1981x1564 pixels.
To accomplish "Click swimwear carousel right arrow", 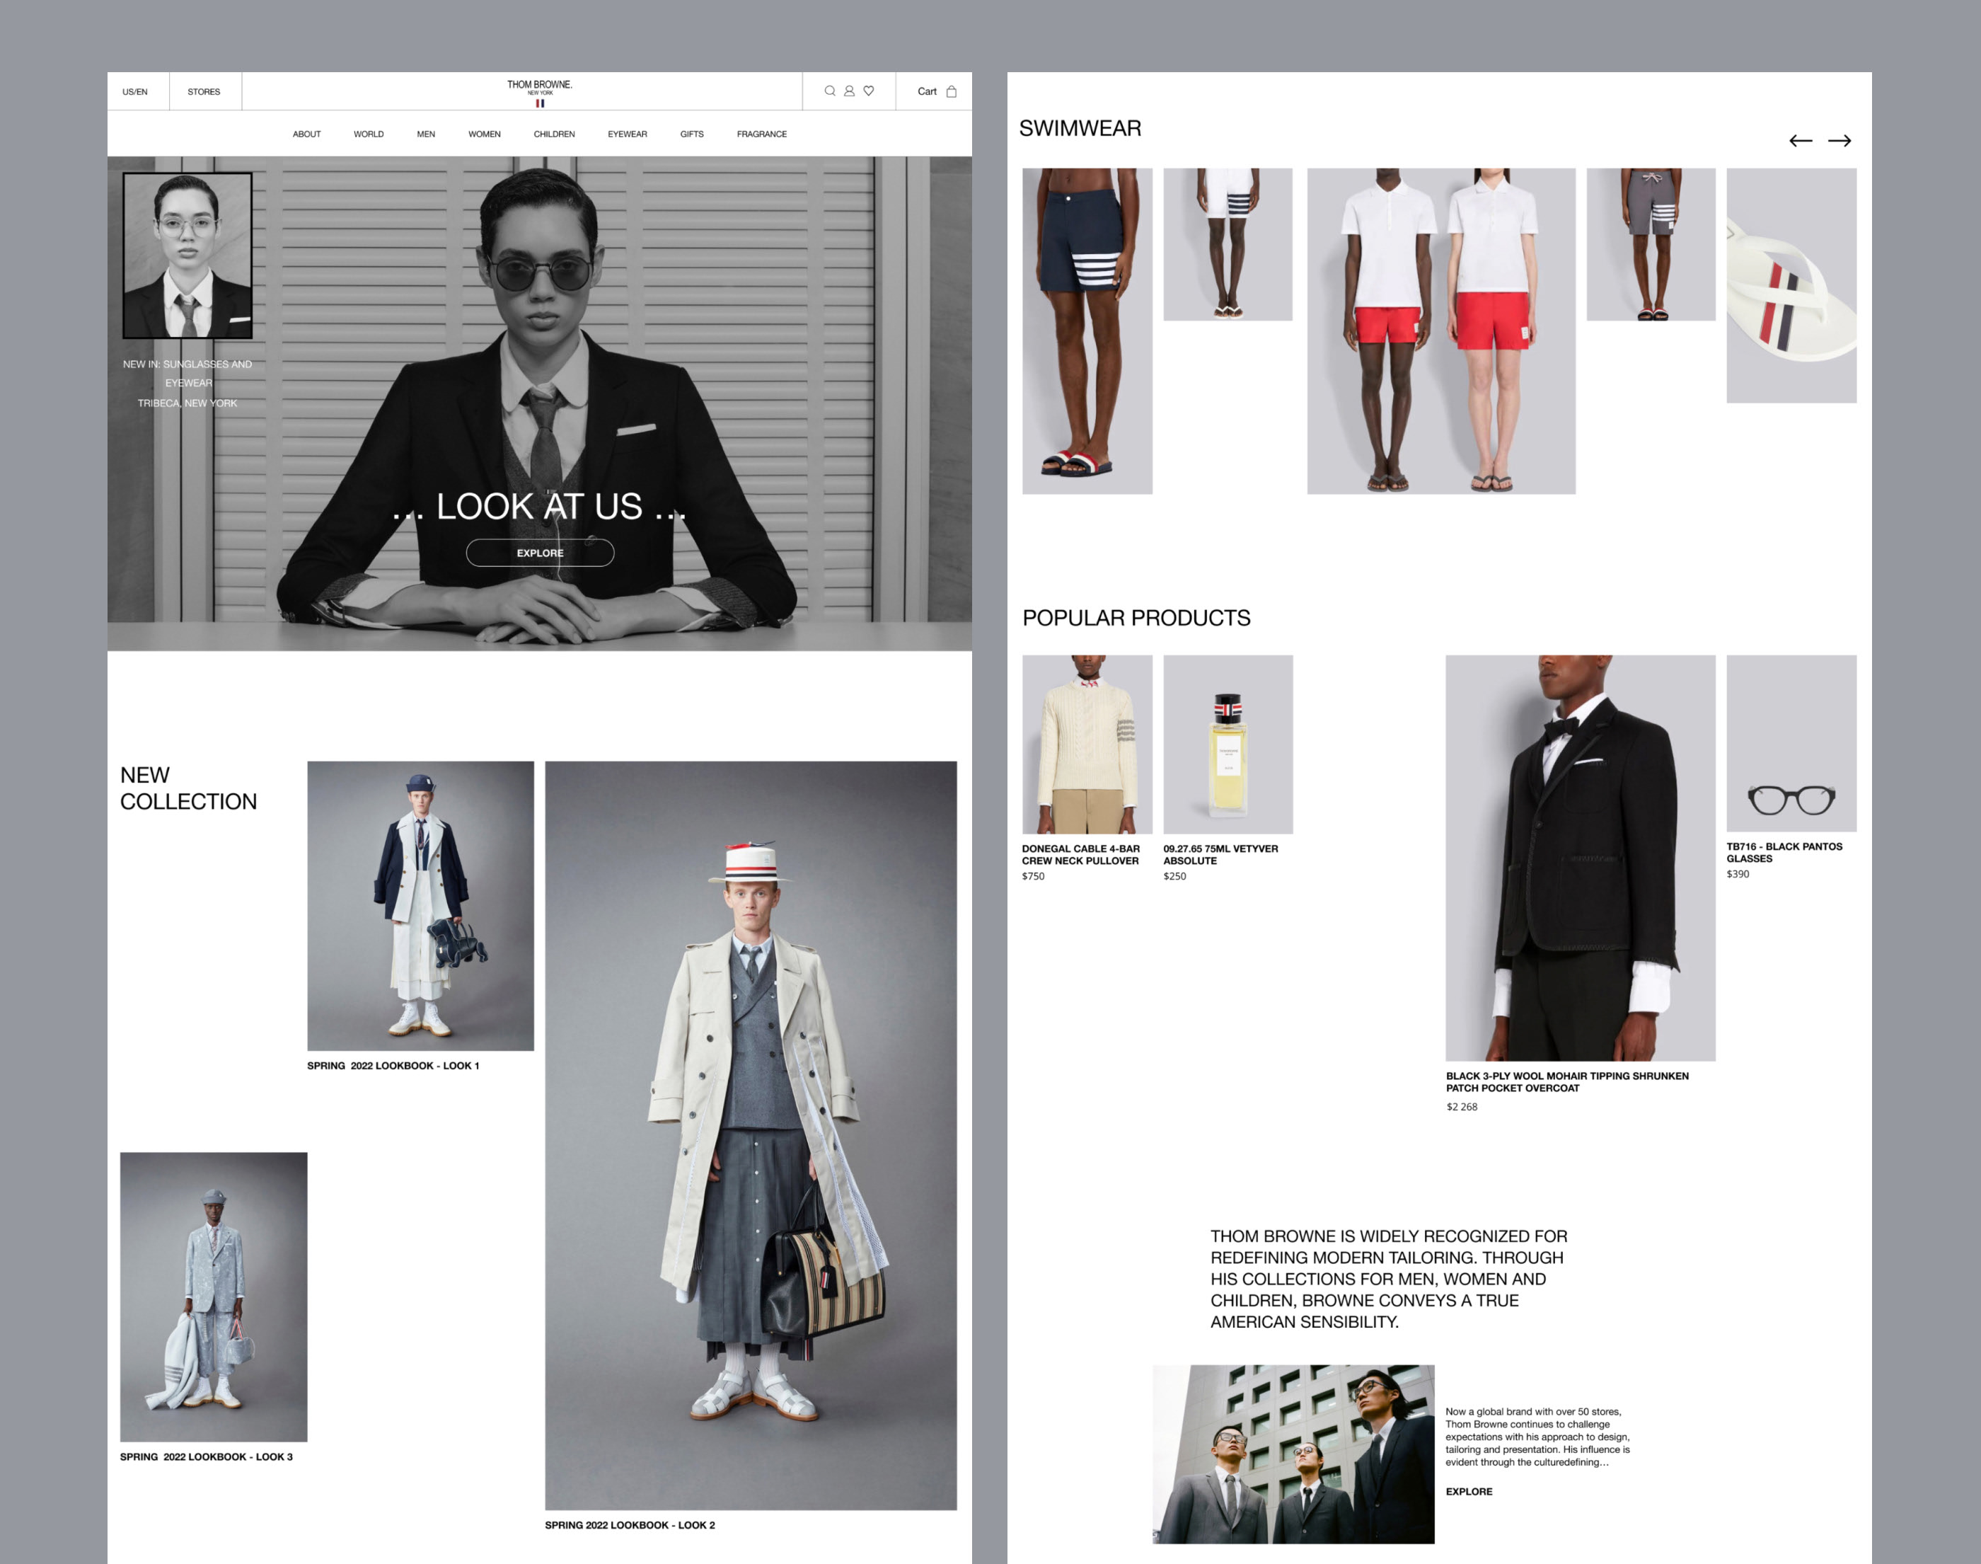I will click(x=1839, y=140).
